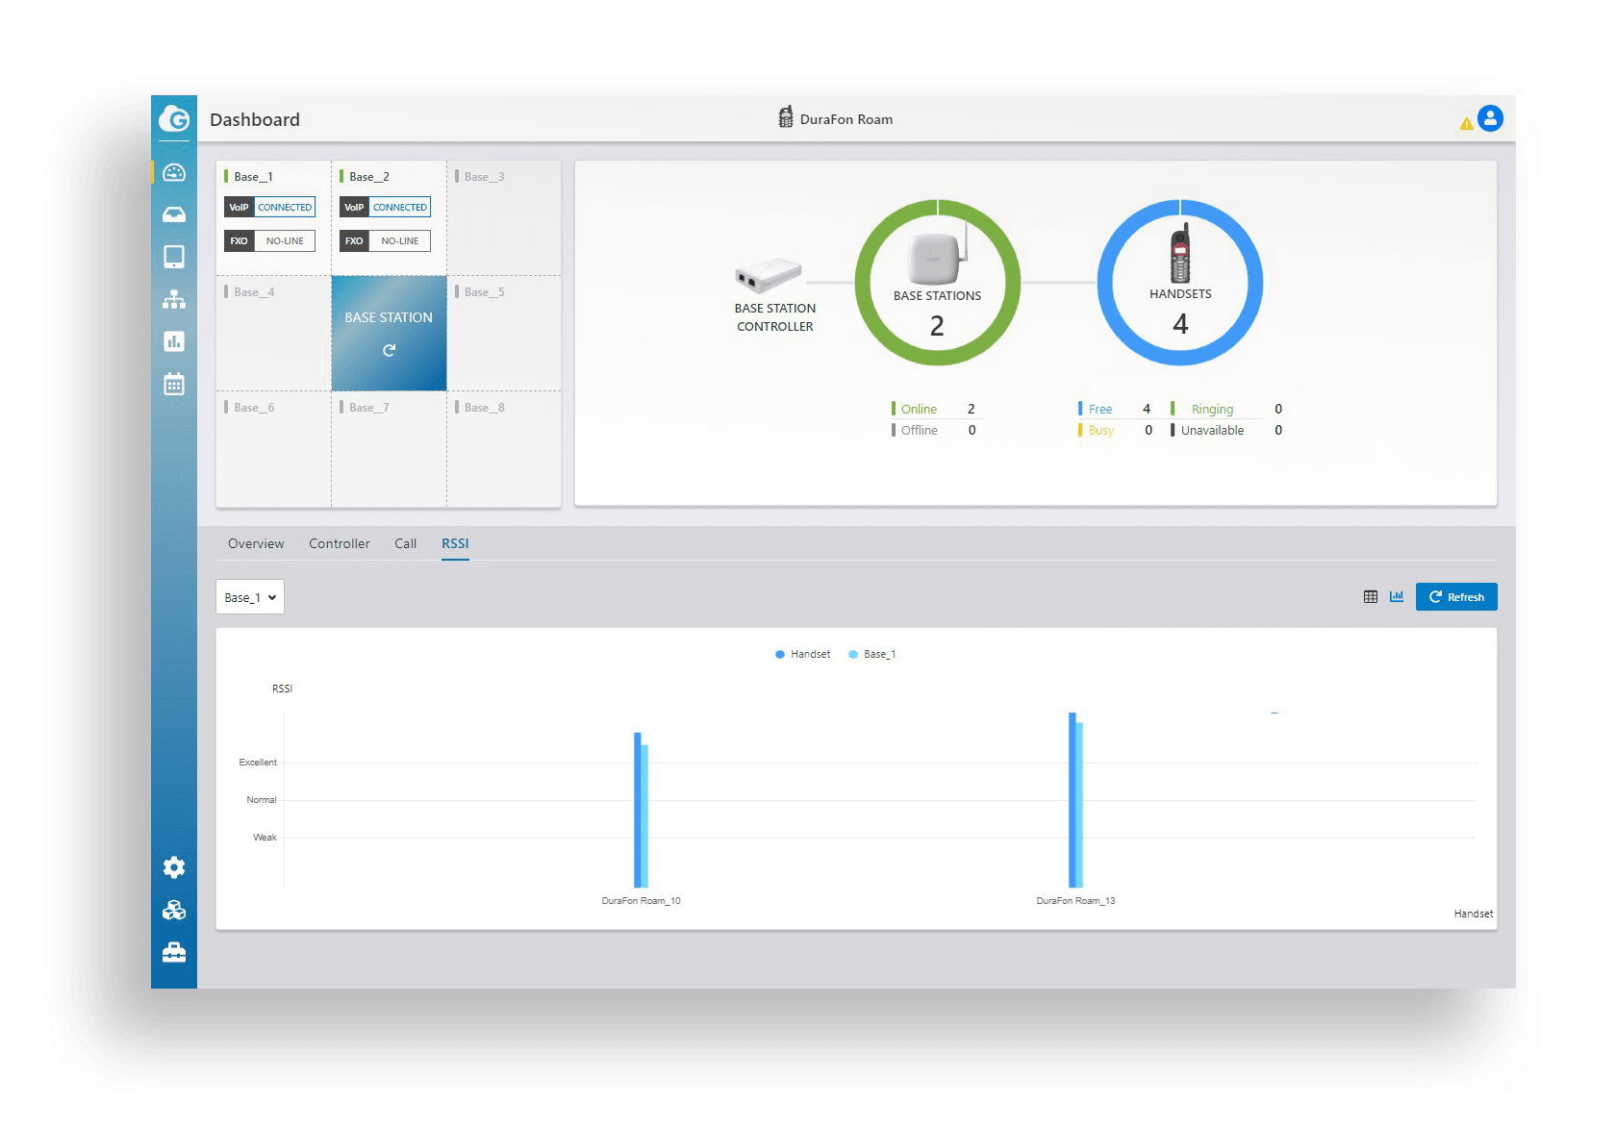The height and width of the screenshot is (1128, 1616).
Task: Open the dashboard gauge icon in sidebar
Action: 174,173
